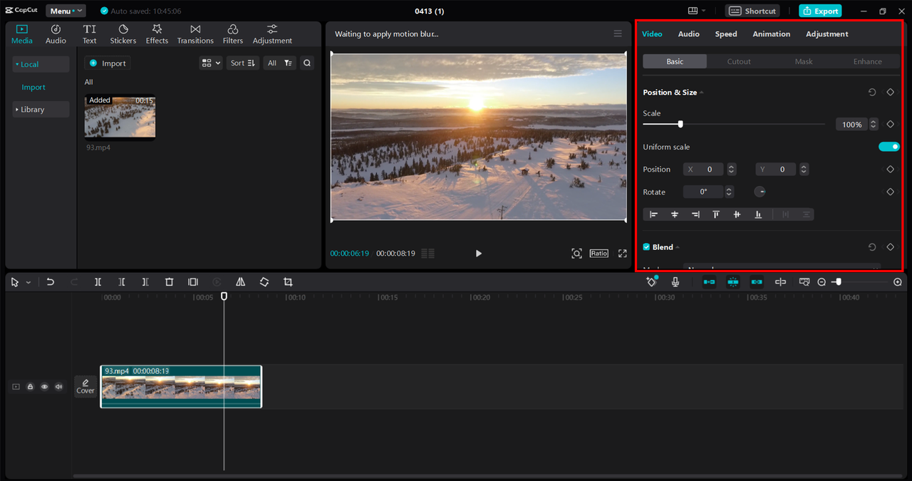
Task: Rotate the clip using the rotate icon
Action: point(264,282)
